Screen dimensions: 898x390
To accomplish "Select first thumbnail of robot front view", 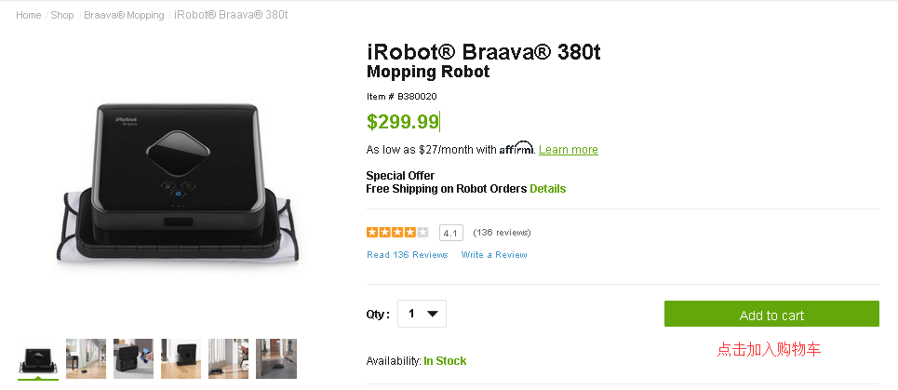I will [39, 358].
